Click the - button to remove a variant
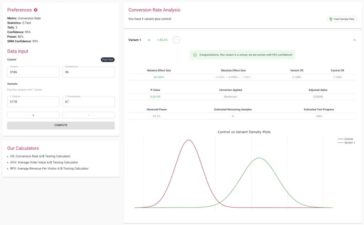The height and width of the screenshot is (225, 364). coord(88,115)
